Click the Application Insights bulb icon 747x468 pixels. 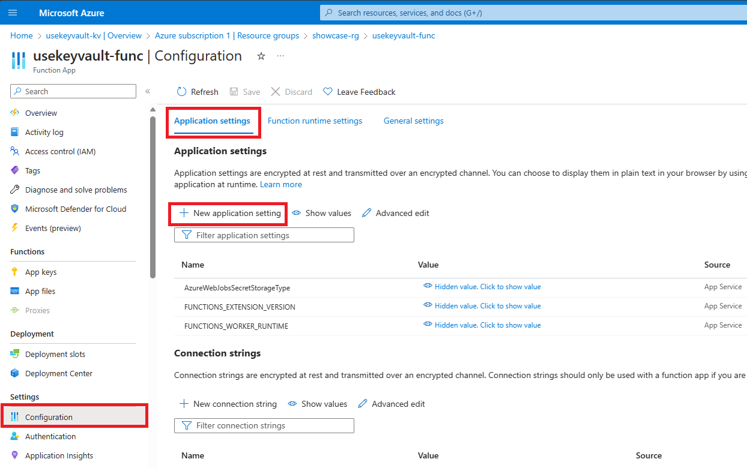click(15, 455)
